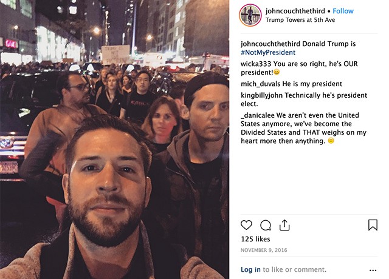View the 125 likes list
The height and width of the screenshot is (279, 389).
pos(255,239)
